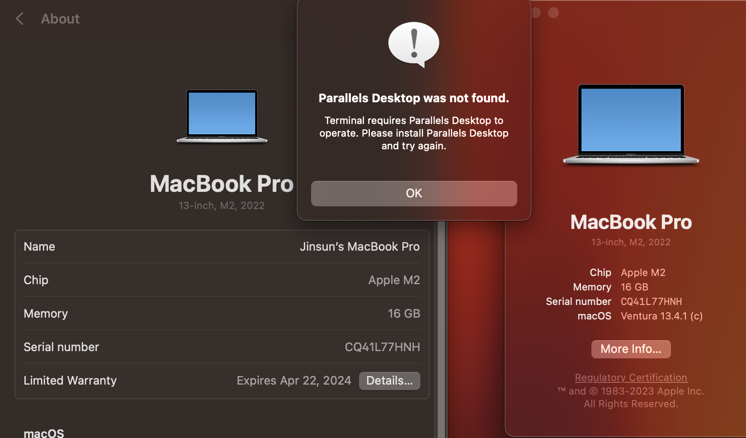
Task: Click the 'macOS' label in About This Mac
Action: [x=594, y=316]
